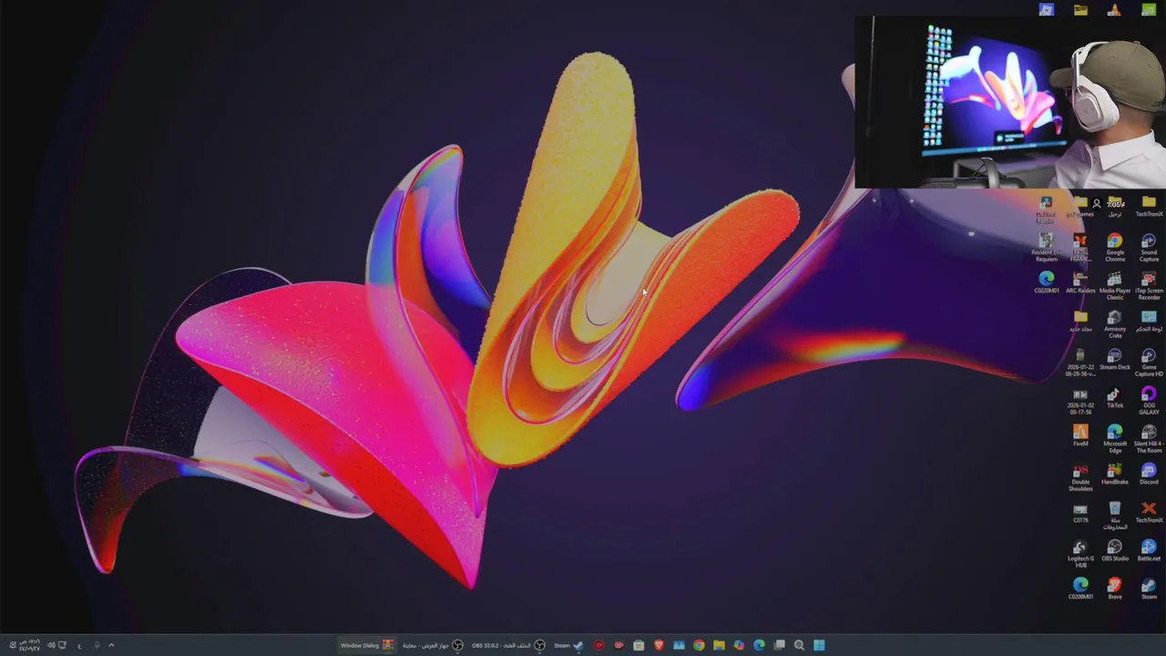Open Brave browser desktop shortcut

(x=1115, y=589)
